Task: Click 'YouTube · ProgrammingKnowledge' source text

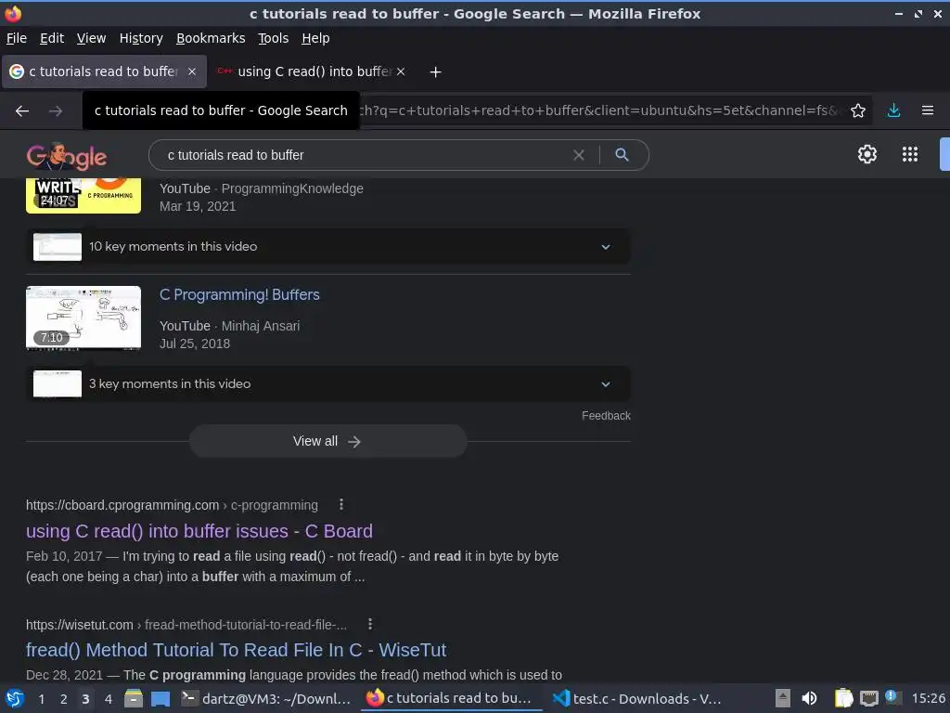Action: pyautogui.click(x=261, y=188)
